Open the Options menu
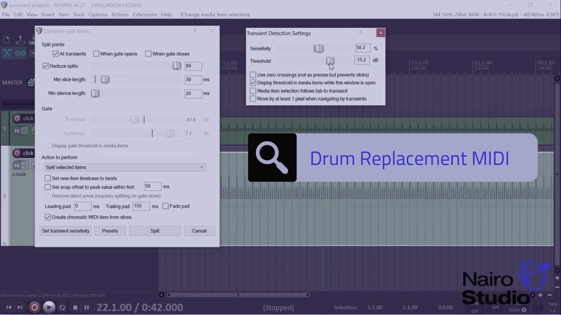Image resolution: width=561 pixels, height=315 pixels. pyautogui.click(x=98, y=14)
